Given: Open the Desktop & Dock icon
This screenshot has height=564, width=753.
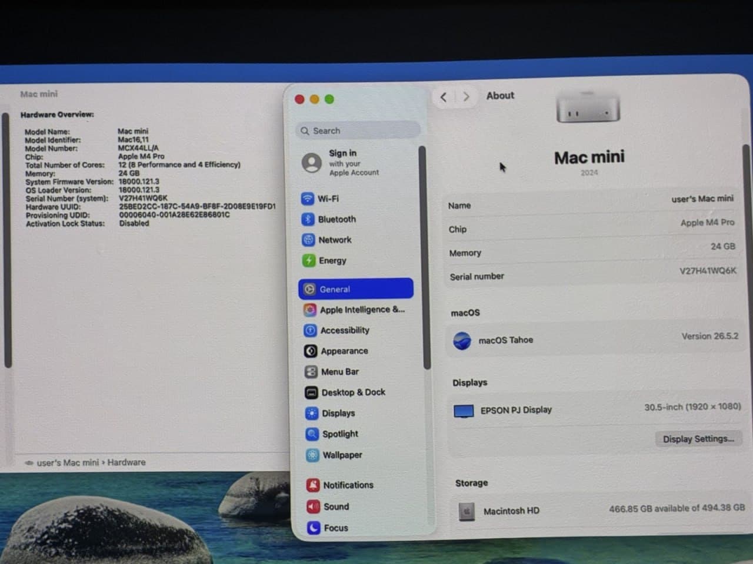Looking at the screenshot, I should 312,392.
